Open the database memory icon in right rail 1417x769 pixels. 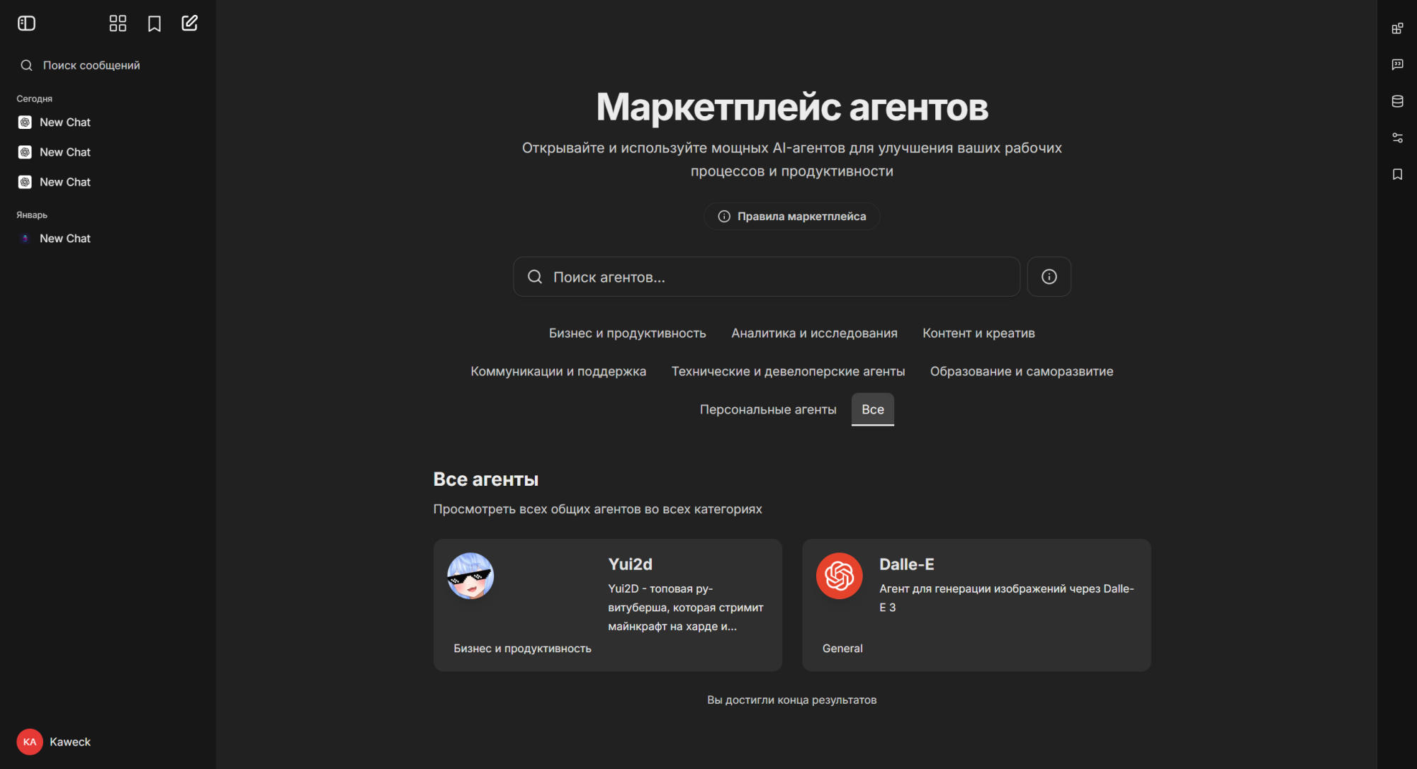(x=1397, y=101)
